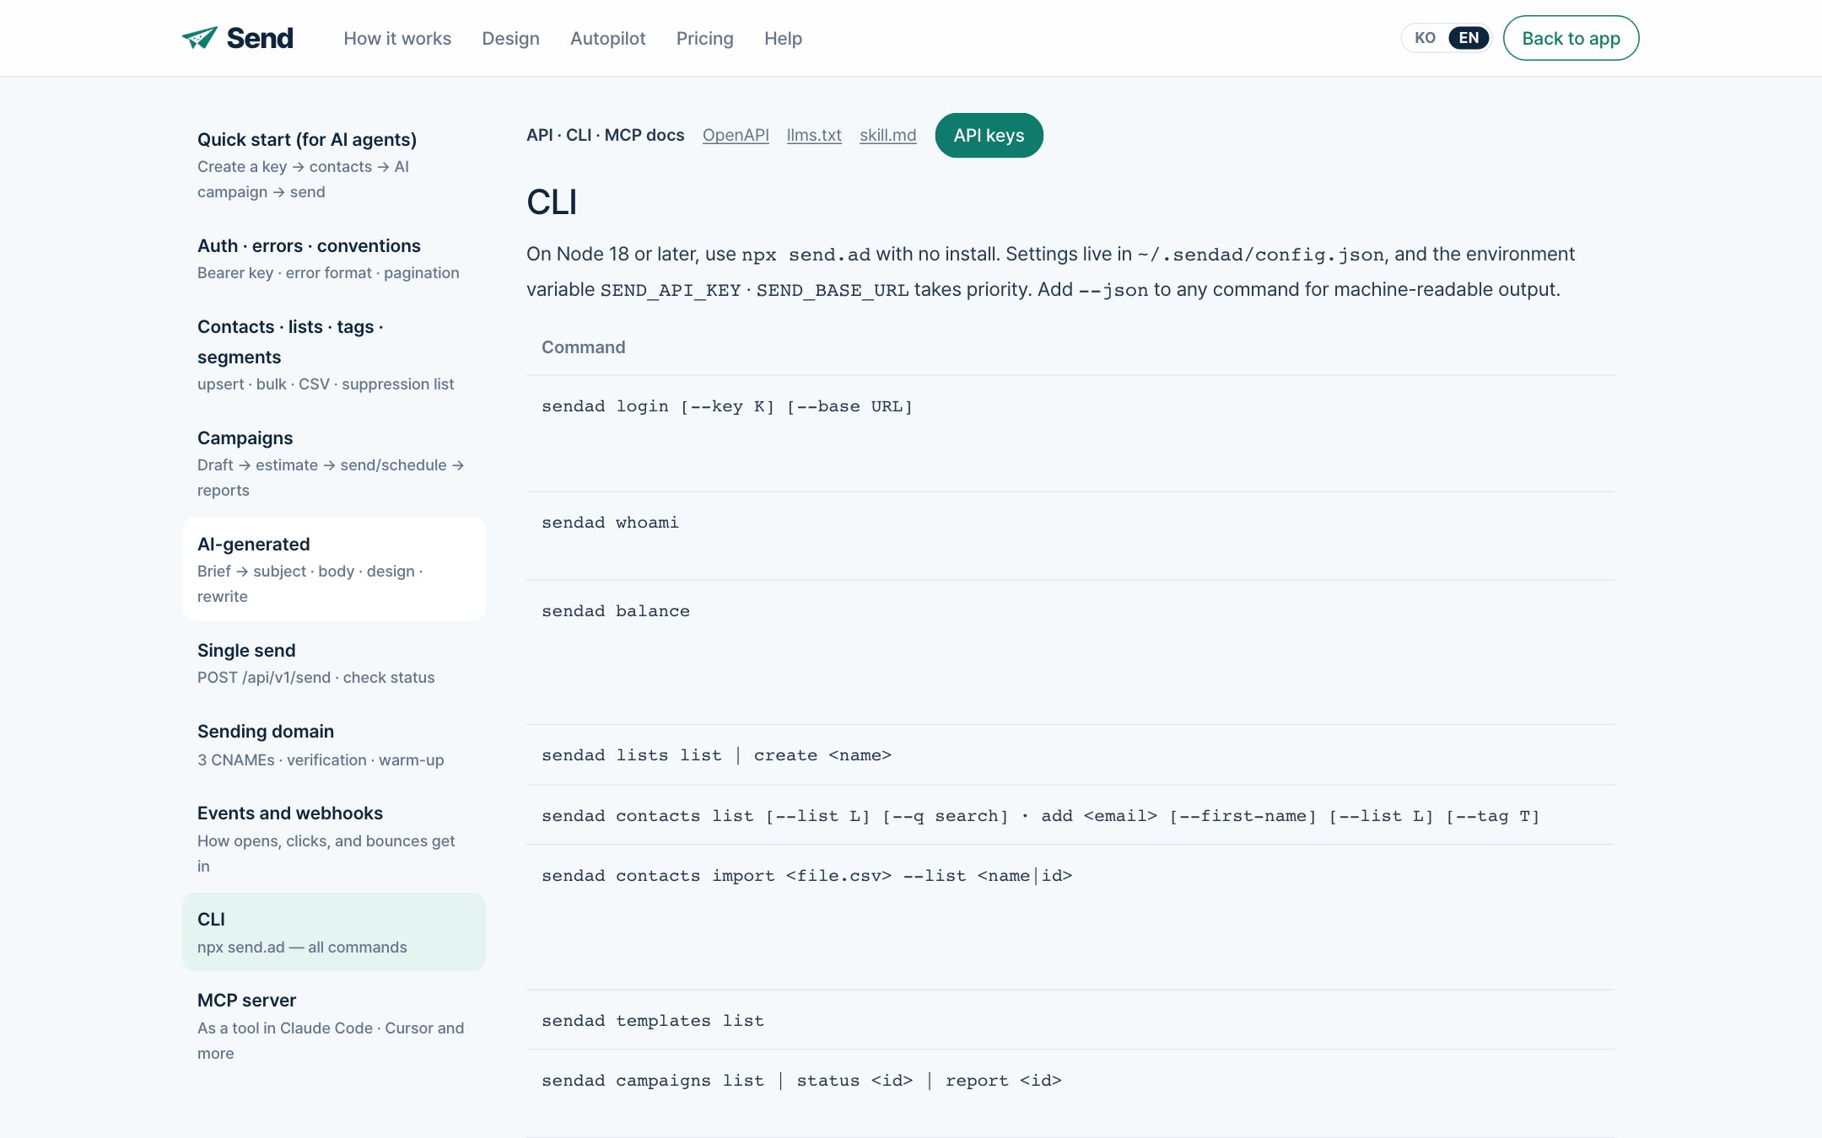Open Quick start (for AI agents) section

click(x=334, y=164)
